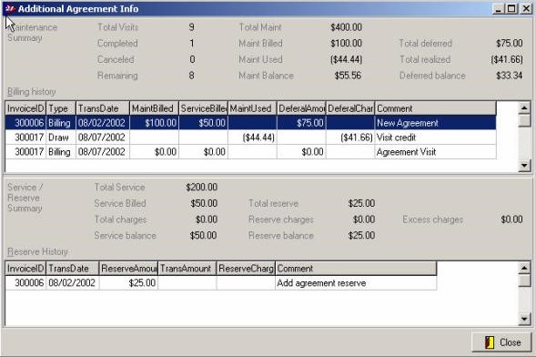Click the $100.00 MaintBilled cell

click(154, 123)
